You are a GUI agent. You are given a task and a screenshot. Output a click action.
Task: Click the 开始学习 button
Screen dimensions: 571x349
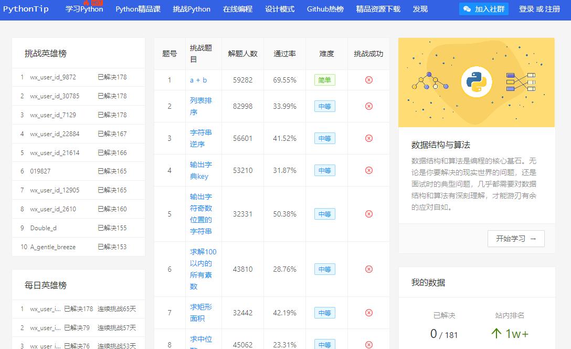click(x=516, y=238)
